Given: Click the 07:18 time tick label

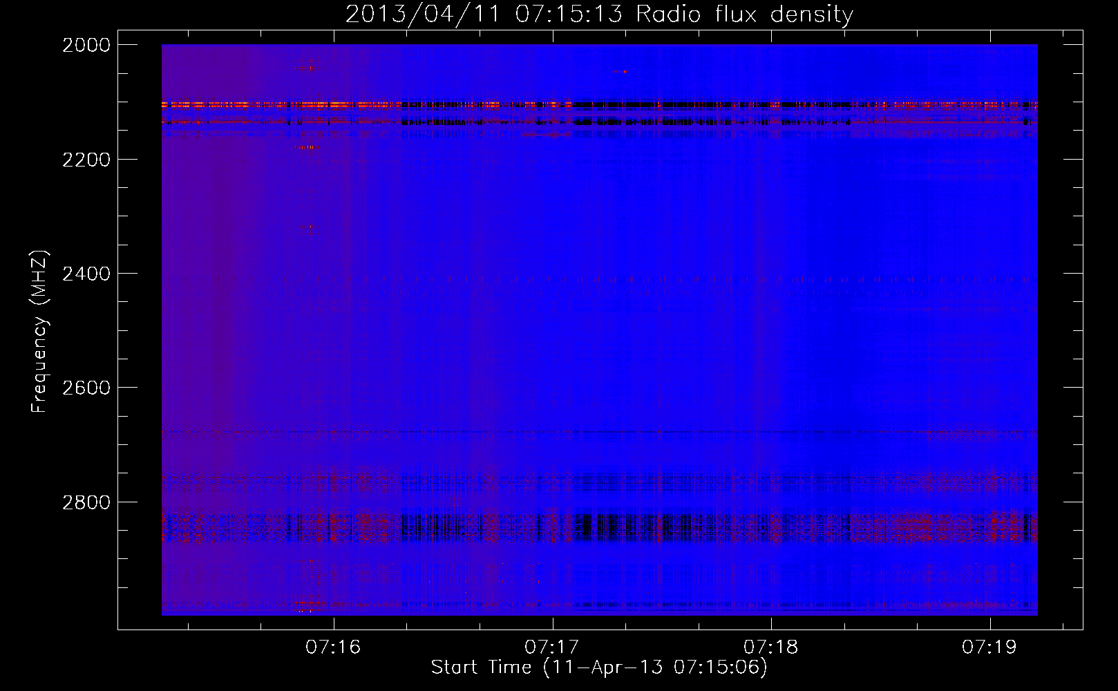Looking at the screenshot, I should click(x=771, y=647).
